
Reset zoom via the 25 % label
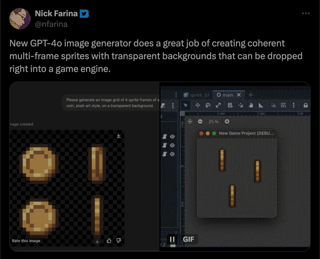coord(213,122)
